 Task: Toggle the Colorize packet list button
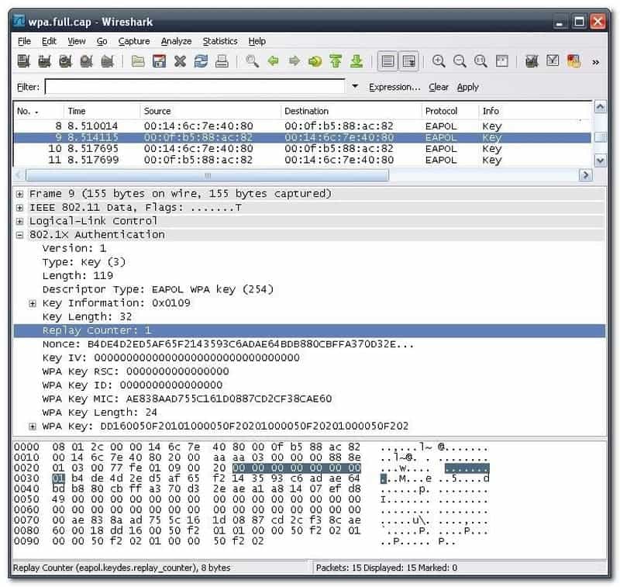tap(388, 61)
